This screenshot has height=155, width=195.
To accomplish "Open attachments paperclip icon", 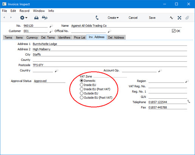I will coord(187,18).
